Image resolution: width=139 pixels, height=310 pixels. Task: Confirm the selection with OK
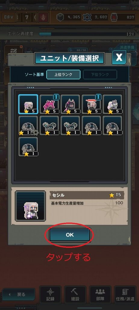tap(70, 235)
